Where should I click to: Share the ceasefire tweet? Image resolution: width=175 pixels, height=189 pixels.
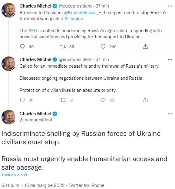(145, 100)
